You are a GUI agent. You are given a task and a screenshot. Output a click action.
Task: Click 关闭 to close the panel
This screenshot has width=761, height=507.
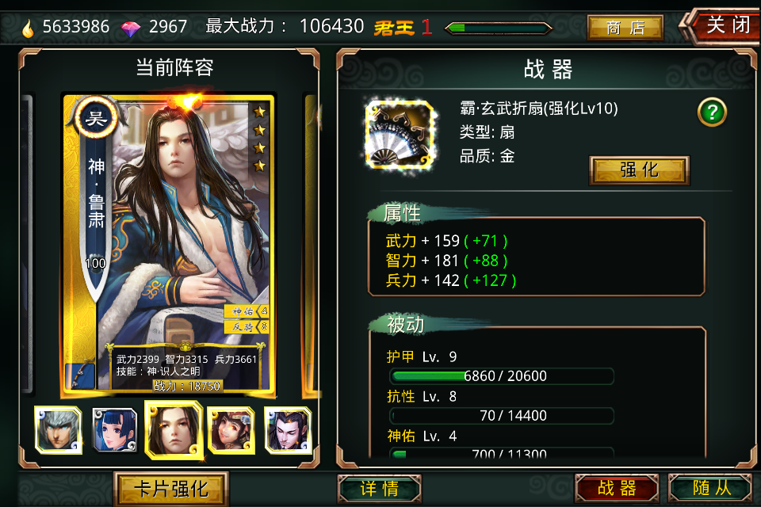point(724,25)
